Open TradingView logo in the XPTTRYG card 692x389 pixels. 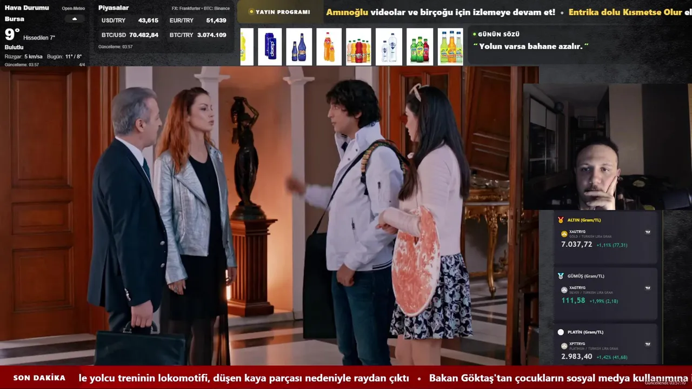(648, 344)
